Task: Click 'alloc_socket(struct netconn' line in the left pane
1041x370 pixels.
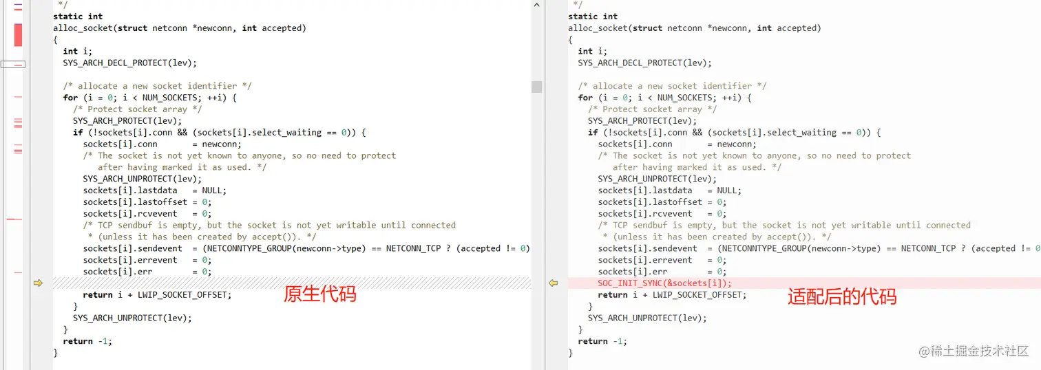Action: pyautogui.click(x=180, y=28)
